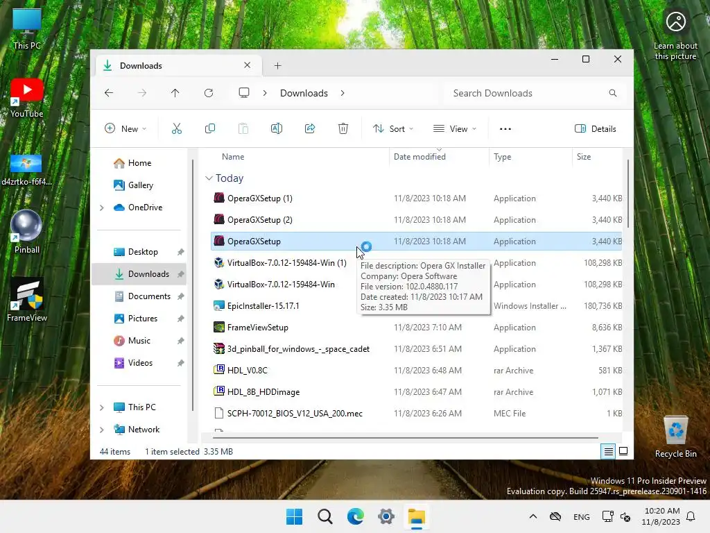Unpin Desktop from quick access
The width and height of the screenshot is (710, 533).
180,252
